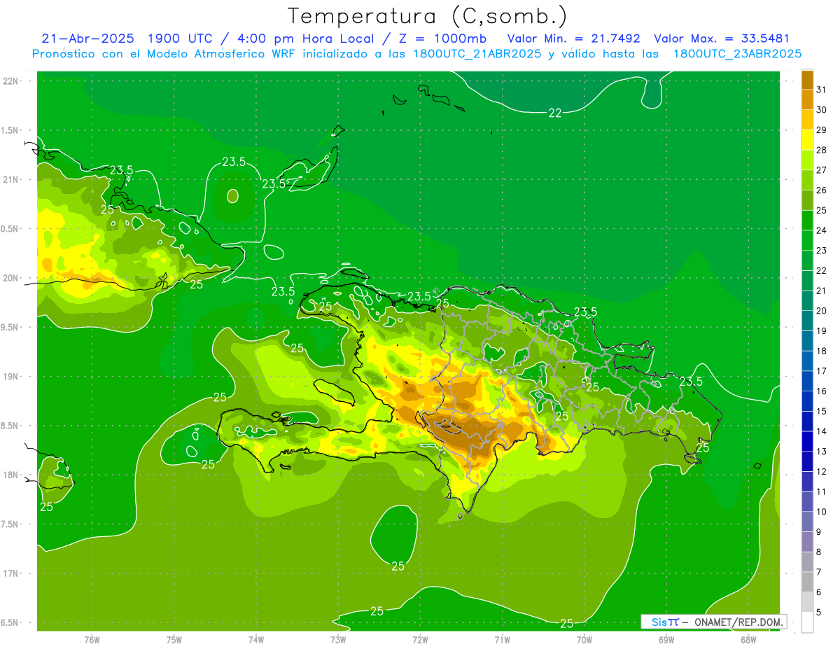The width and height of the screenshot is (840, 649).
Task: Click the "31" color scale label
Action: 821,90
